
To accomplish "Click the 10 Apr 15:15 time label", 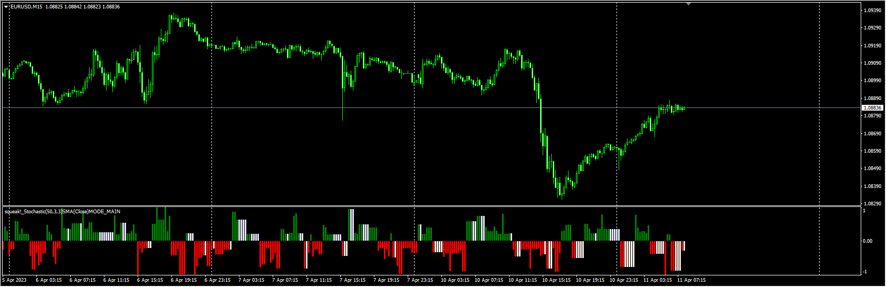I will (556, 280).
